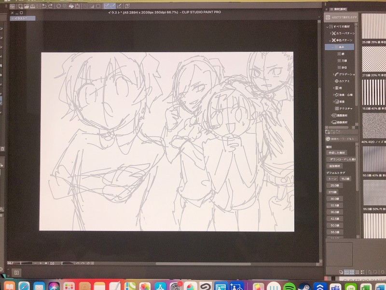386x290 pixels.
Task: Expand the 効果・心情 folder
Action: pyautogui.click(x=333, y=95)
